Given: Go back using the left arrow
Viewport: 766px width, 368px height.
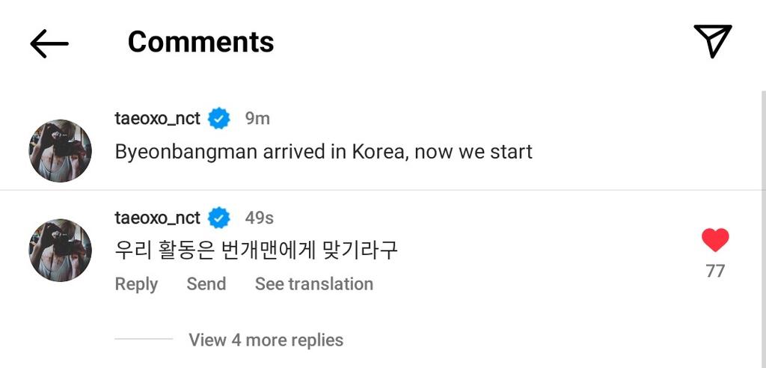Looking at the screenshot, I should pos(49,43).
